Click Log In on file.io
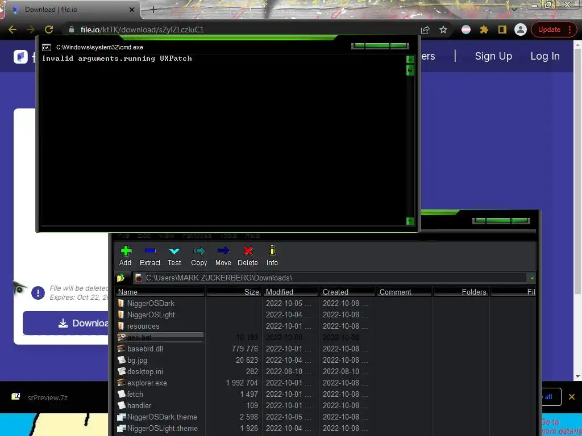Screen dimensions: 582x436 click(x=545, y=56)
